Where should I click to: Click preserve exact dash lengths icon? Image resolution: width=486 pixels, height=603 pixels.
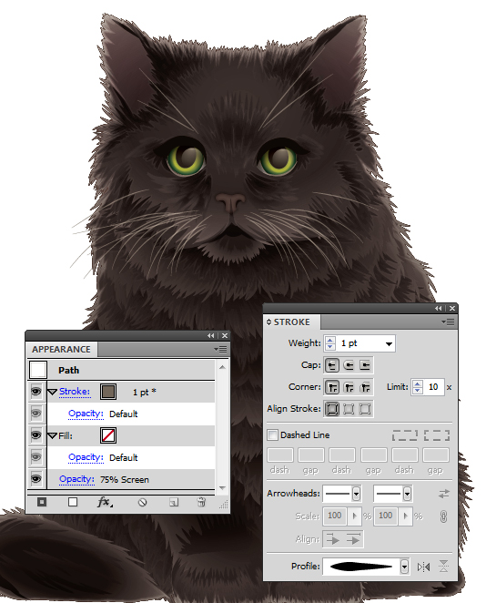[x=405, y=435]
